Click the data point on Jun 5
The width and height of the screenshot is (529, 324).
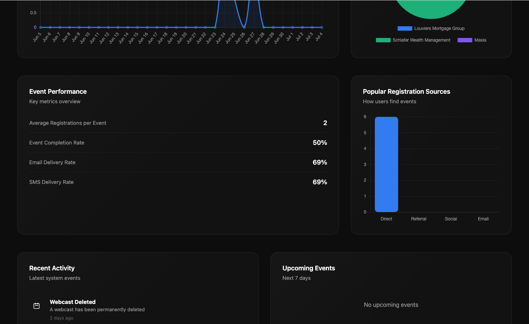40,27
